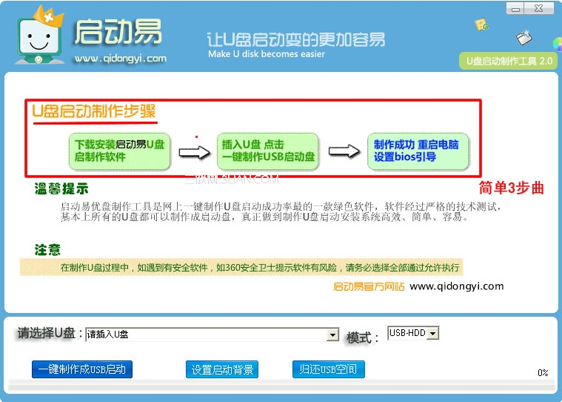
Task: Minimize the 启动易 window
Action: click(x=515, y=9)
